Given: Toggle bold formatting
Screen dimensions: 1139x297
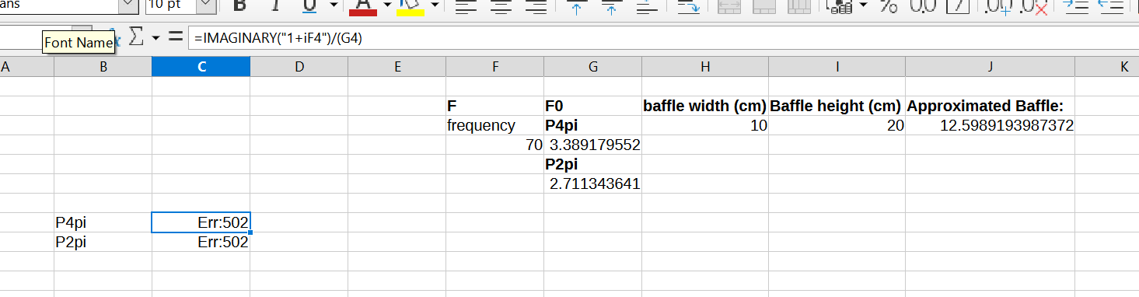Looking at the screenshot, I should tap(239, 6).
